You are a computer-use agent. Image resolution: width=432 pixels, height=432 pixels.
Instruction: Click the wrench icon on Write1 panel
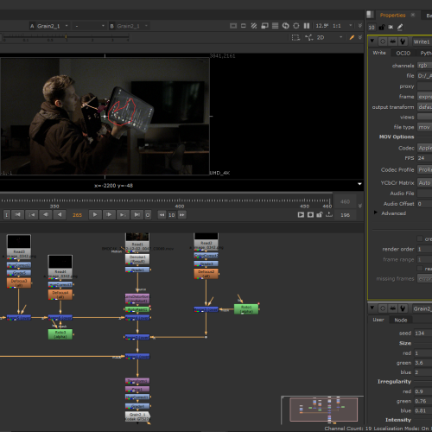coord(403,41)
